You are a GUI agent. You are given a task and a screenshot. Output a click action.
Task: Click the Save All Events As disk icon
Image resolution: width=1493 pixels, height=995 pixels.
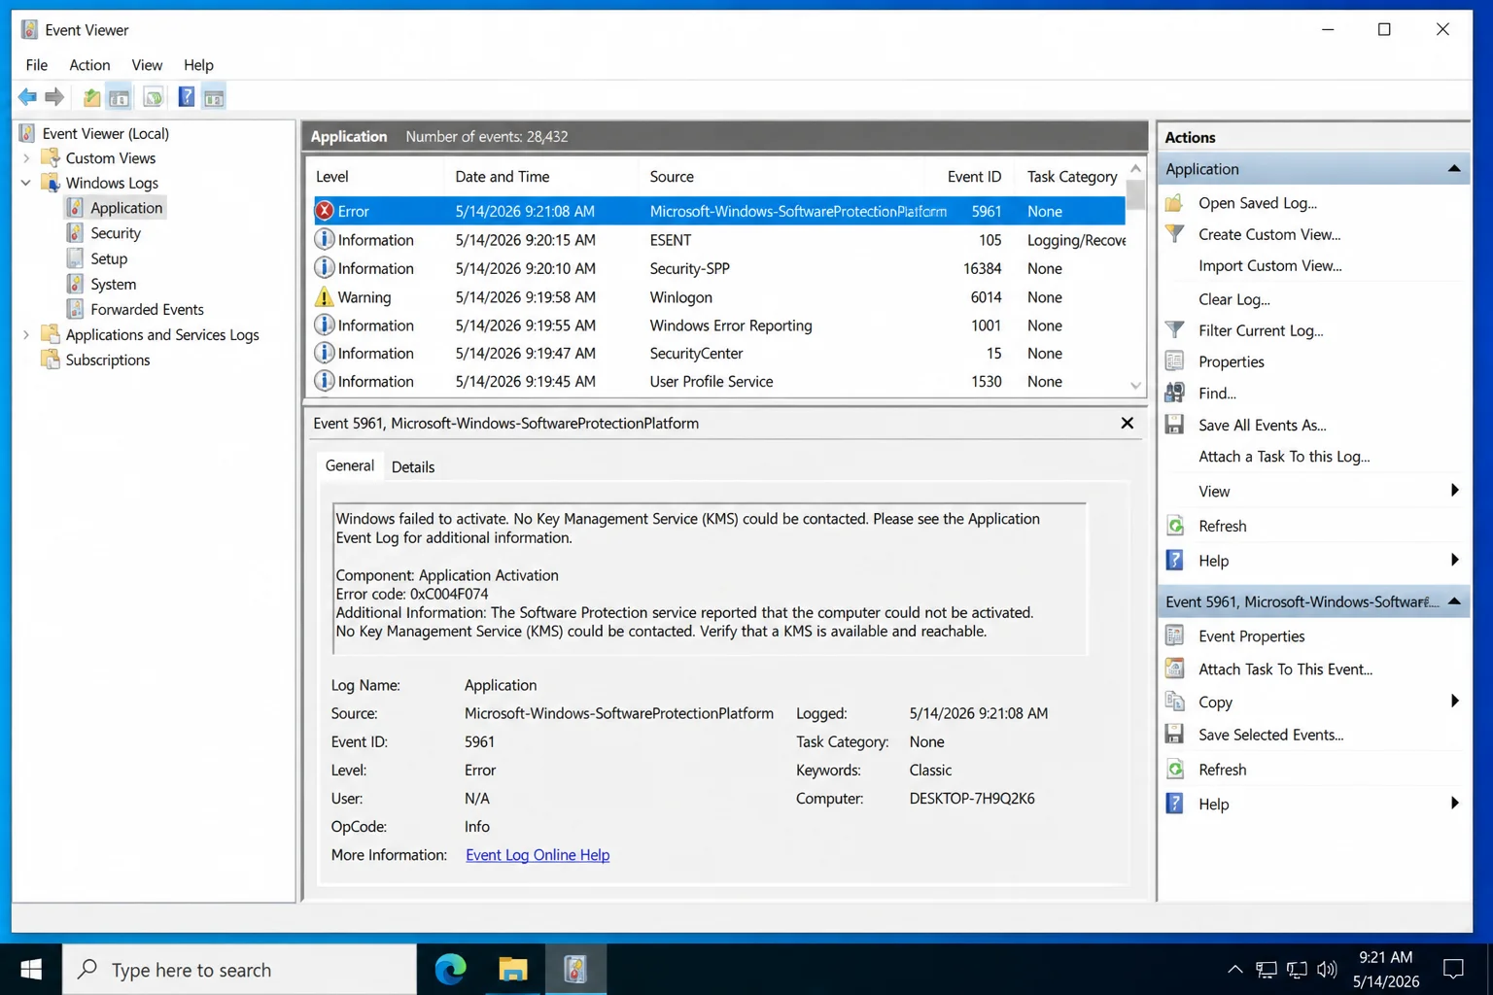coord(1174,425)
